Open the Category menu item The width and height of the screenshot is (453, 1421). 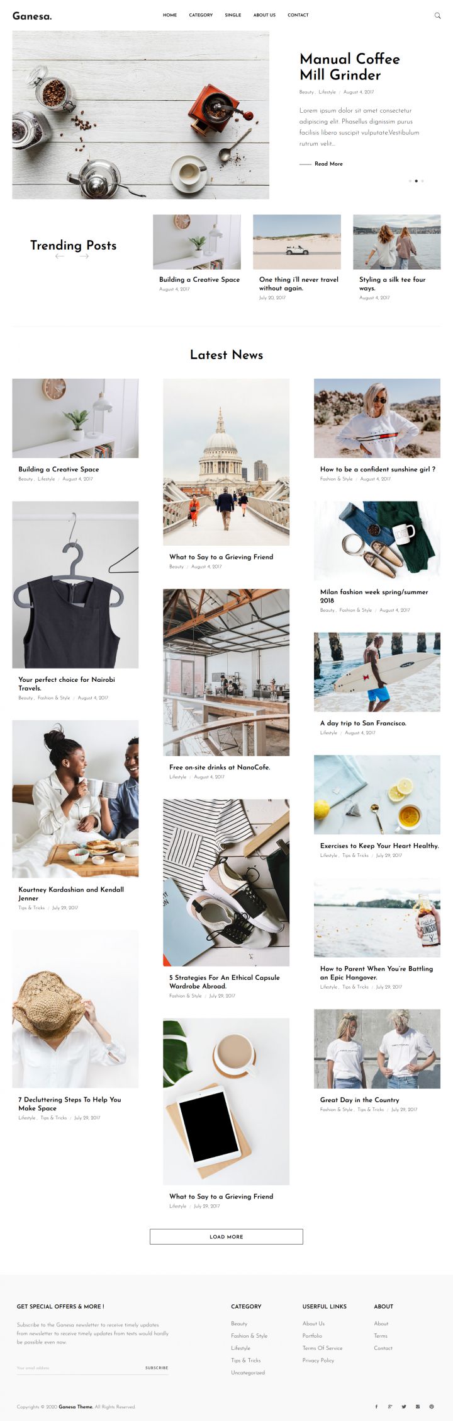point(201,15)
